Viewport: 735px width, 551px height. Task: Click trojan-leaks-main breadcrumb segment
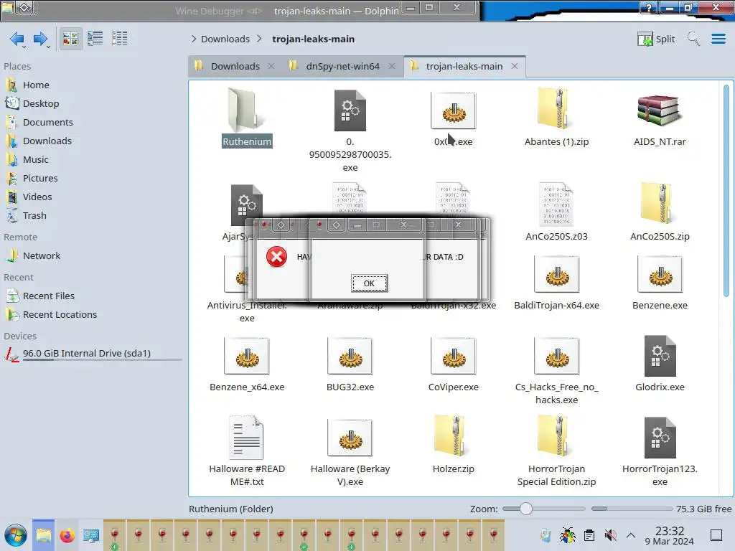pyautogui.click(x=313, y=39)
